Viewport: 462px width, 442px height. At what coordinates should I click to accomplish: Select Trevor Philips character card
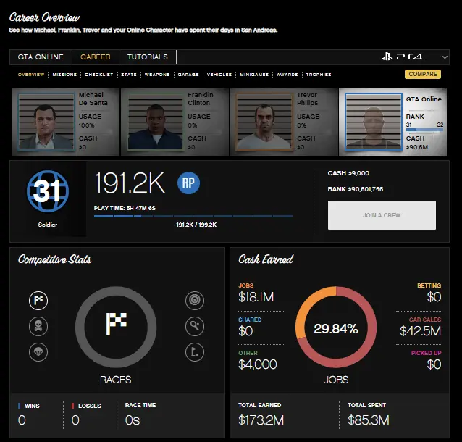pos(283,120)
